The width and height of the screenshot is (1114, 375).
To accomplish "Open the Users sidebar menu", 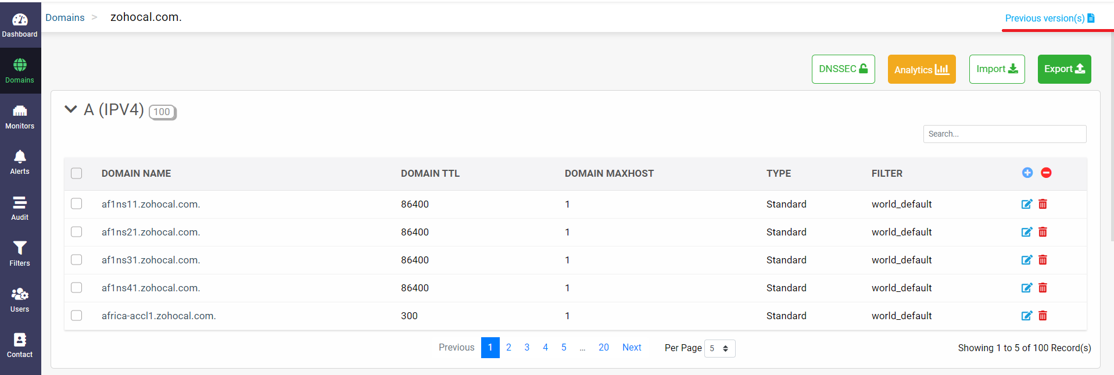I will click(20, 300).
